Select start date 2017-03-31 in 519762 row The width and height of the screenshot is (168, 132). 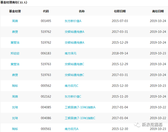click(120, 32)
